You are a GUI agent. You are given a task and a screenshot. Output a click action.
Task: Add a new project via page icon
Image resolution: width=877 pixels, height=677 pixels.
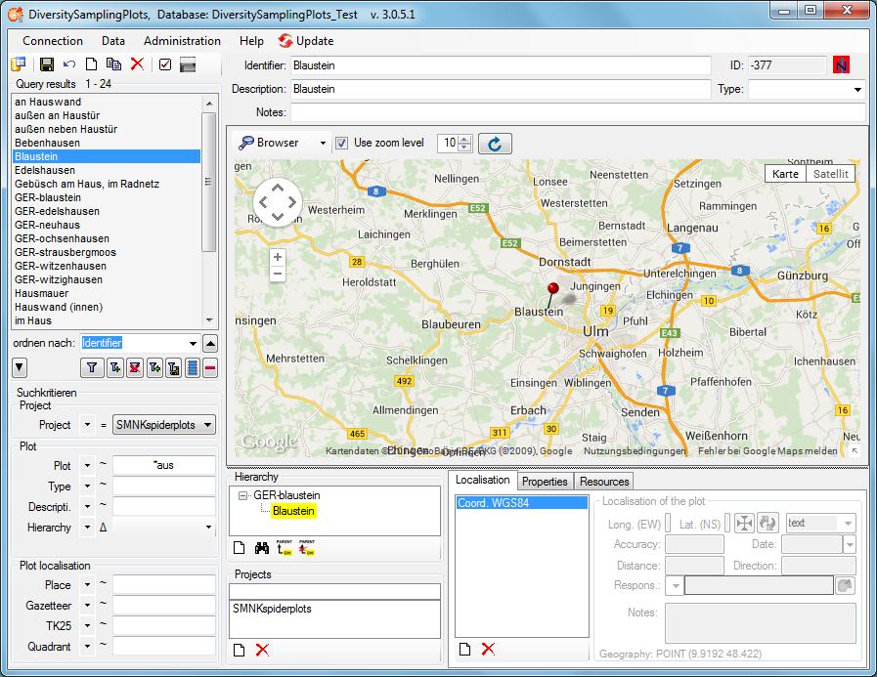tap(240, 650)
